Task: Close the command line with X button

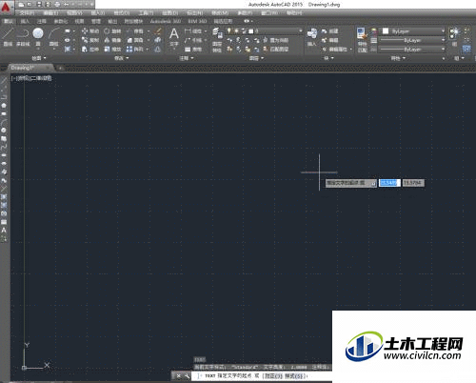Action: tap(179, 376)
